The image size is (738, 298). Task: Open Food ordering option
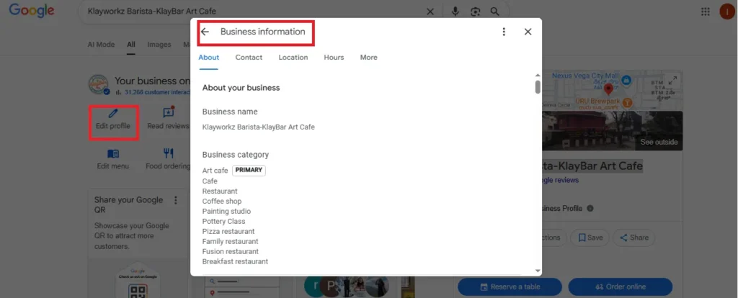[x=168, y=160]
